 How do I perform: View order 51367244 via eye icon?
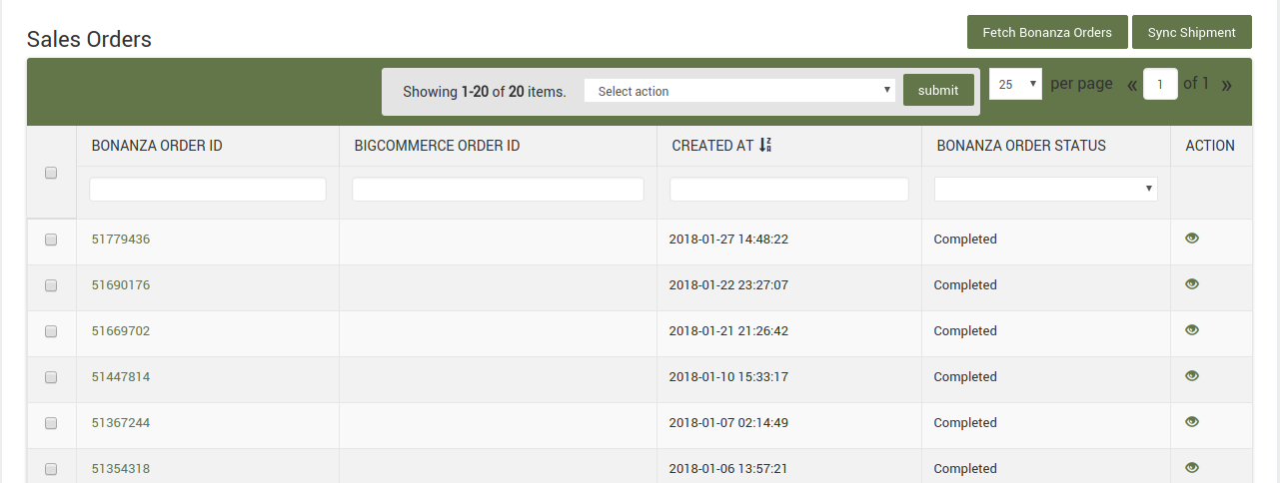coord(1191,422)
